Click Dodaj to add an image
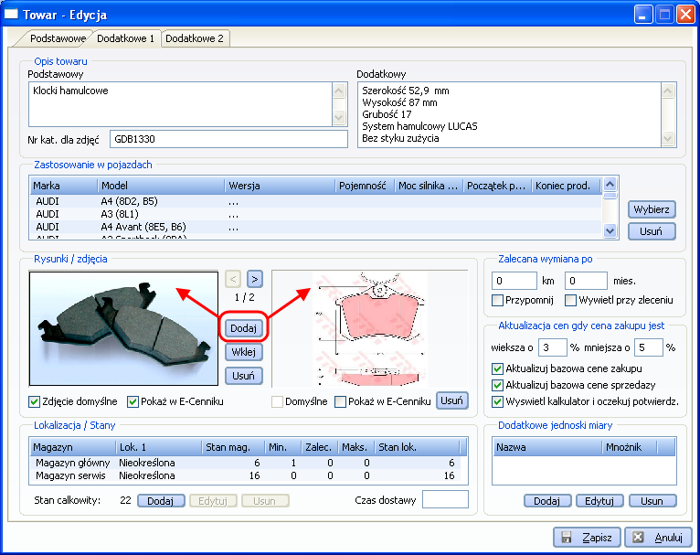Screen dimensions: 700x555 243,328
